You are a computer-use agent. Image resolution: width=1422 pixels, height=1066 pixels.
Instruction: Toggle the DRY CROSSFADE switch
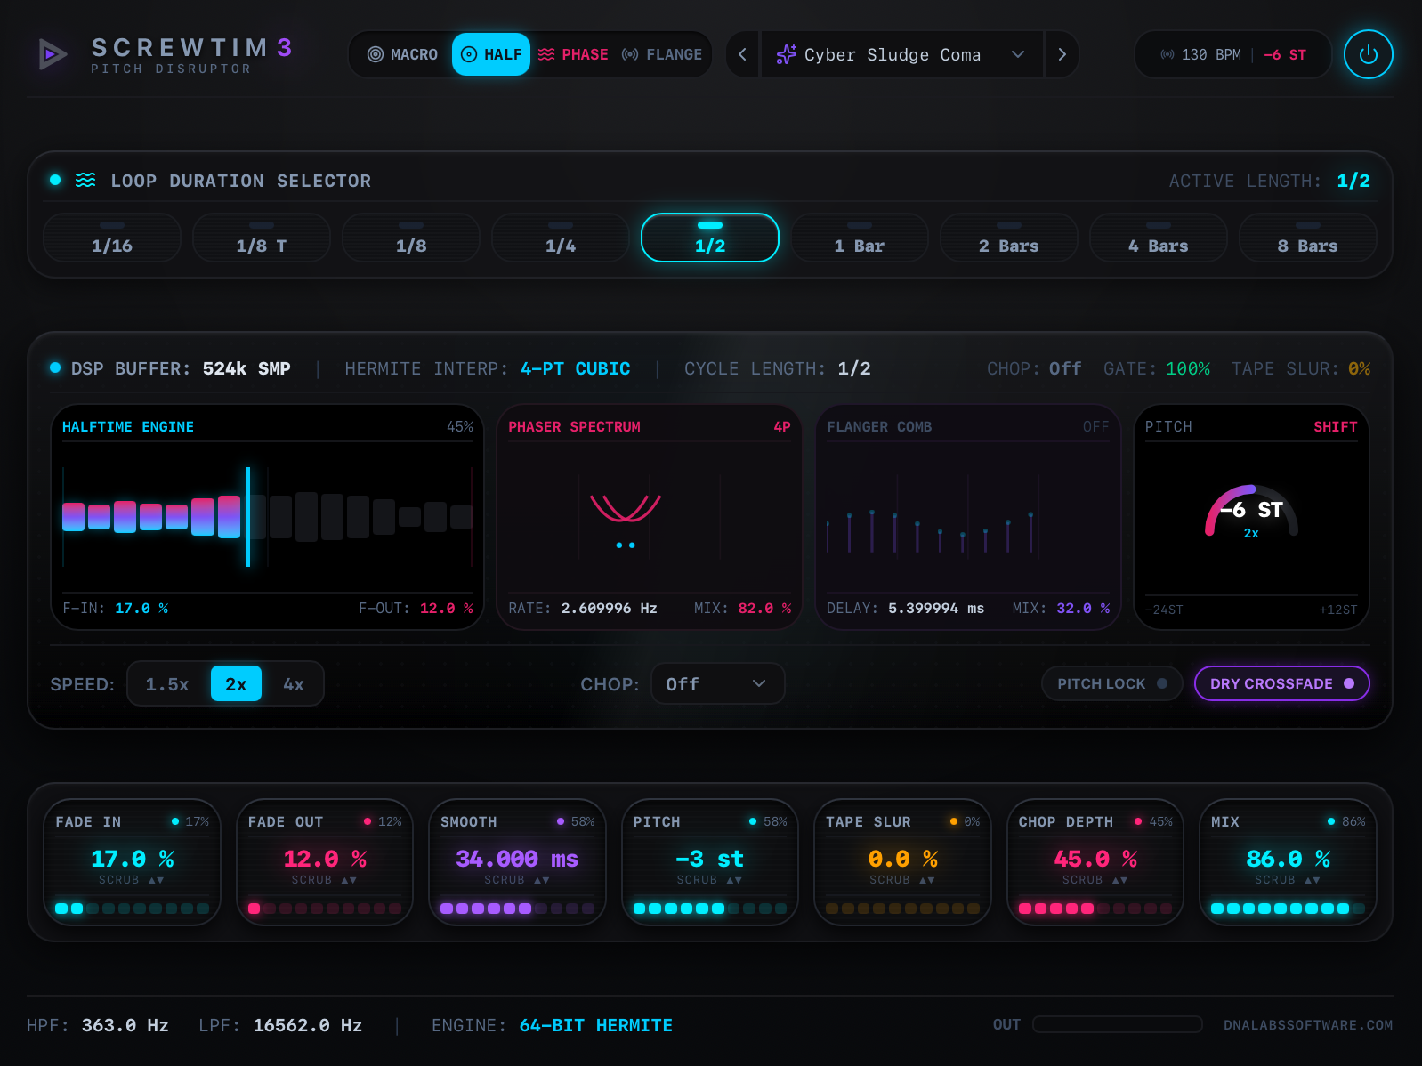(1281, 683)
